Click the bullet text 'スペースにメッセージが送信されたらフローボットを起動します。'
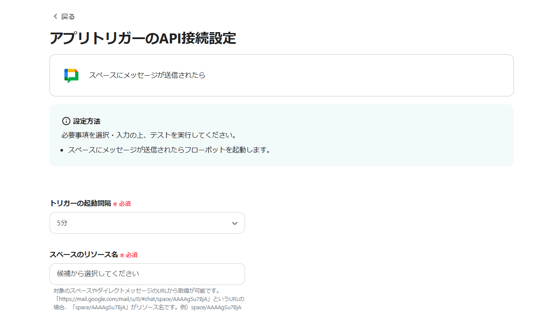543x314 pixels. [169, 150]
